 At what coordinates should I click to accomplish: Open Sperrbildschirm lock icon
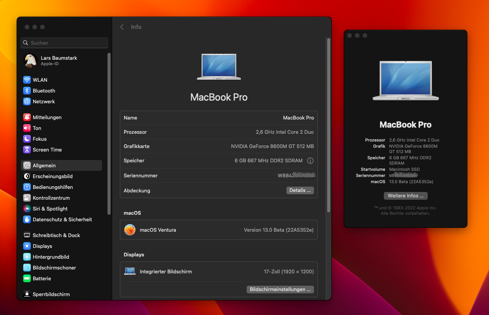tap(27, 294)
